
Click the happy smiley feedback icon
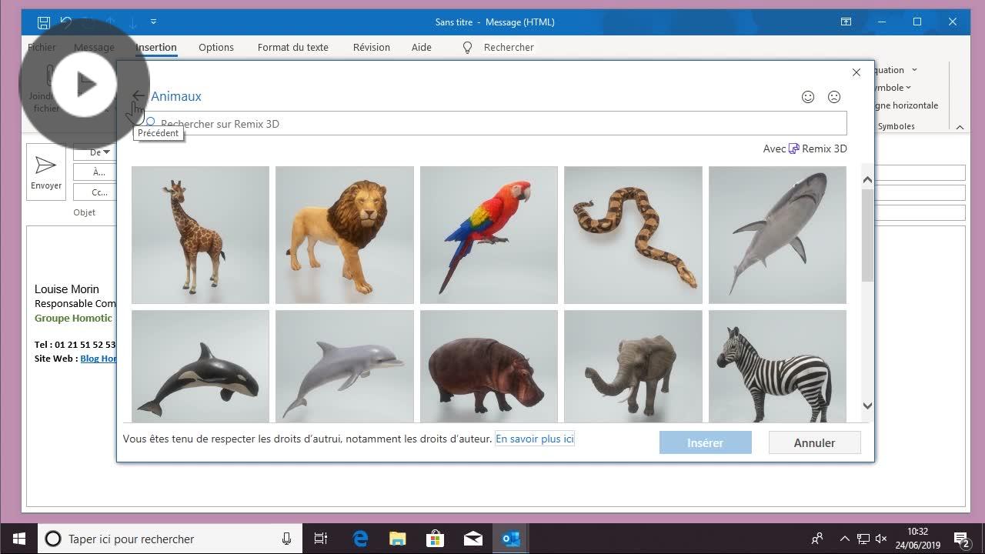808,97
